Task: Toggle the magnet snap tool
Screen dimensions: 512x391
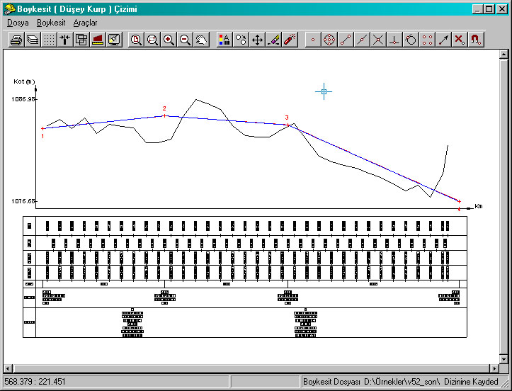Action: click(476, 40)
